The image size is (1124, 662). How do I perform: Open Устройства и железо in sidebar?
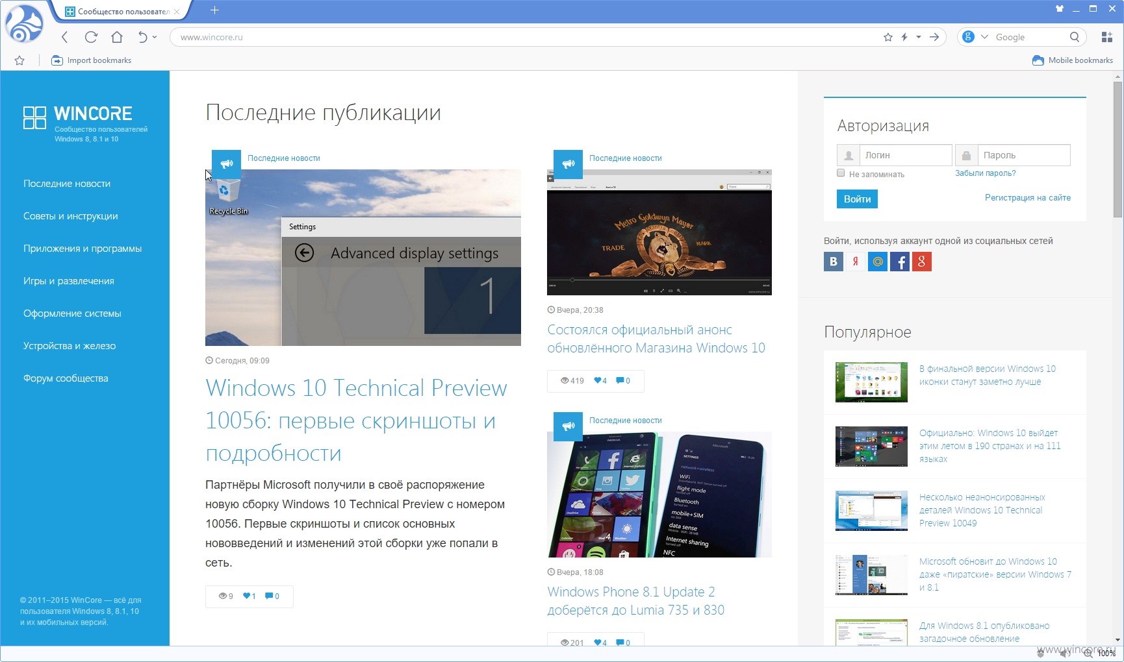click(x=70, y=346)
